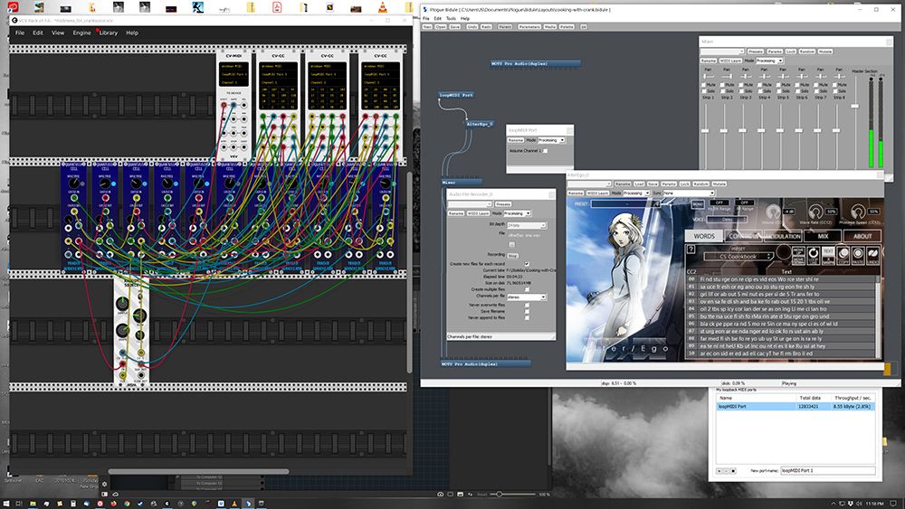Open the question mark help icon in AlterEgo

691,250
